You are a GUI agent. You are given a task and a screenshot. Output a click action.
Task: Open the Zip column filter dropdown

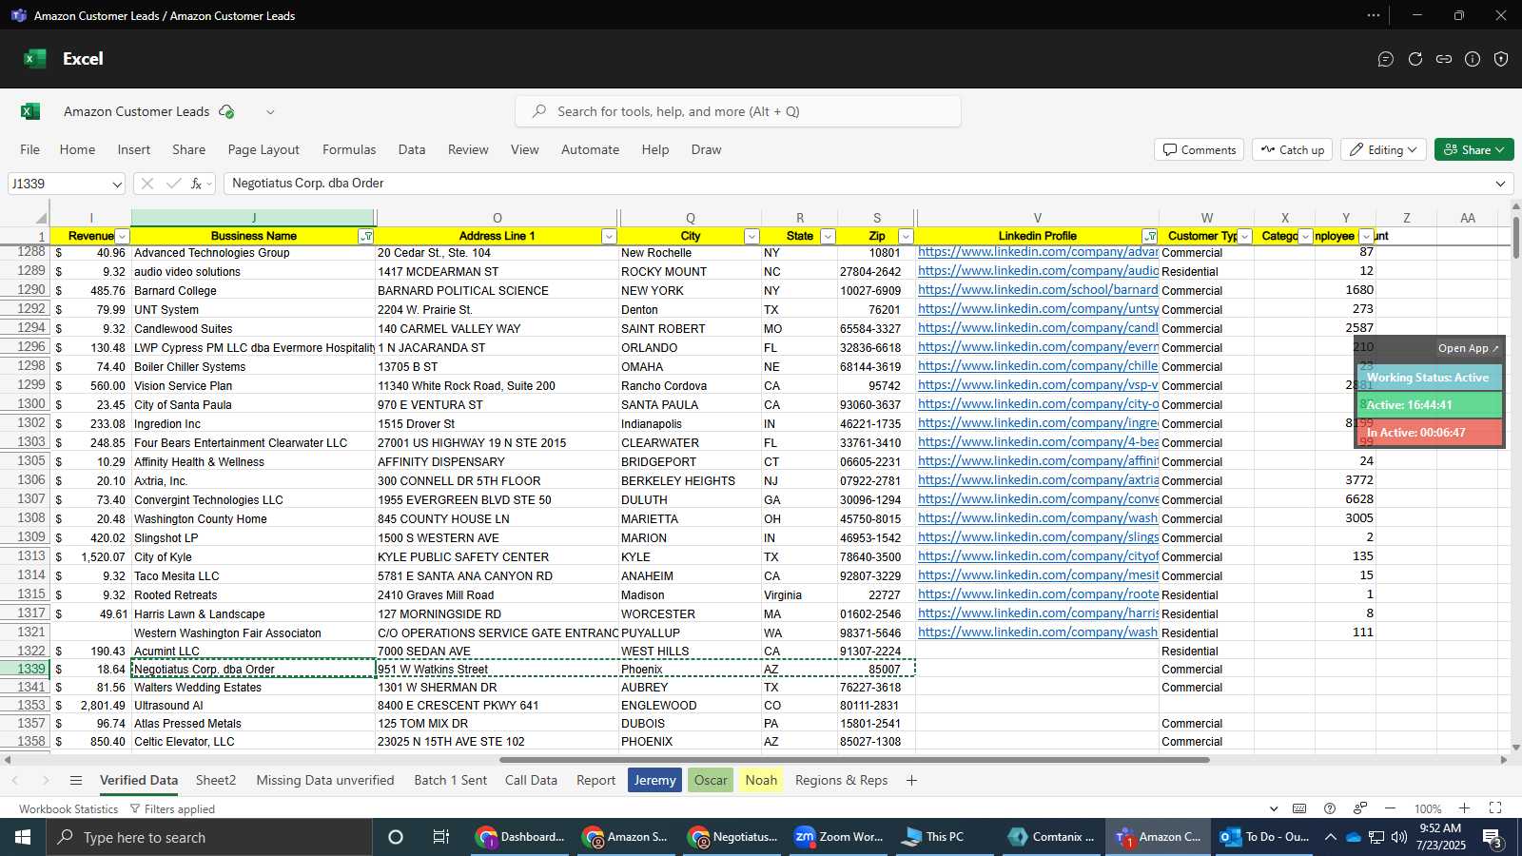906,237
